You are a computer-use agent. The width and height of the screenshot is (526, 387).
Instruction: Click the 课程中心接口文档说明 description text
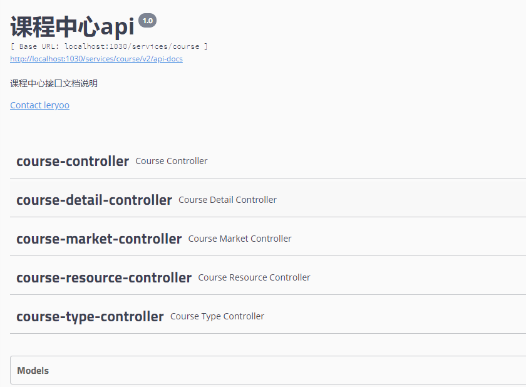[x=54, y=83]
